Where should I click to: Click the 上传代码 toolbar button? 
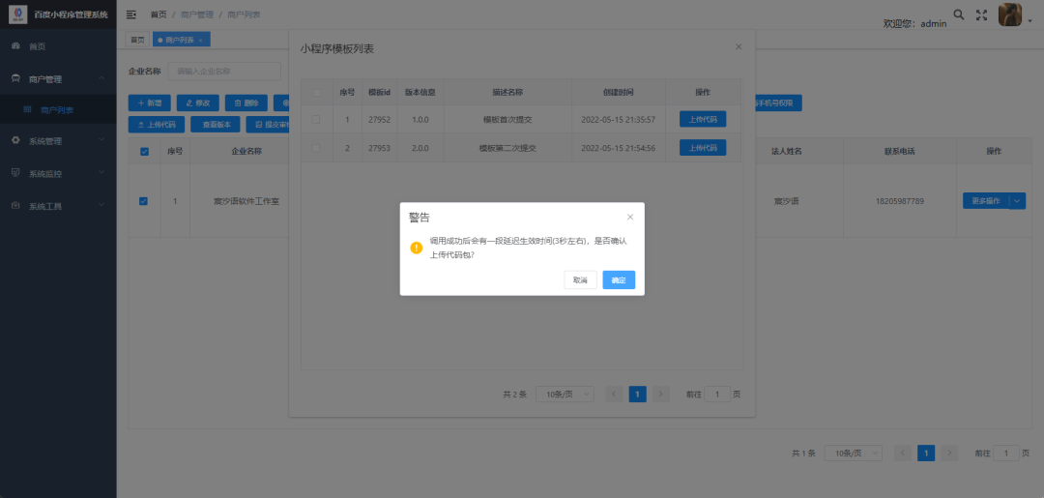(x=157, y=125)
